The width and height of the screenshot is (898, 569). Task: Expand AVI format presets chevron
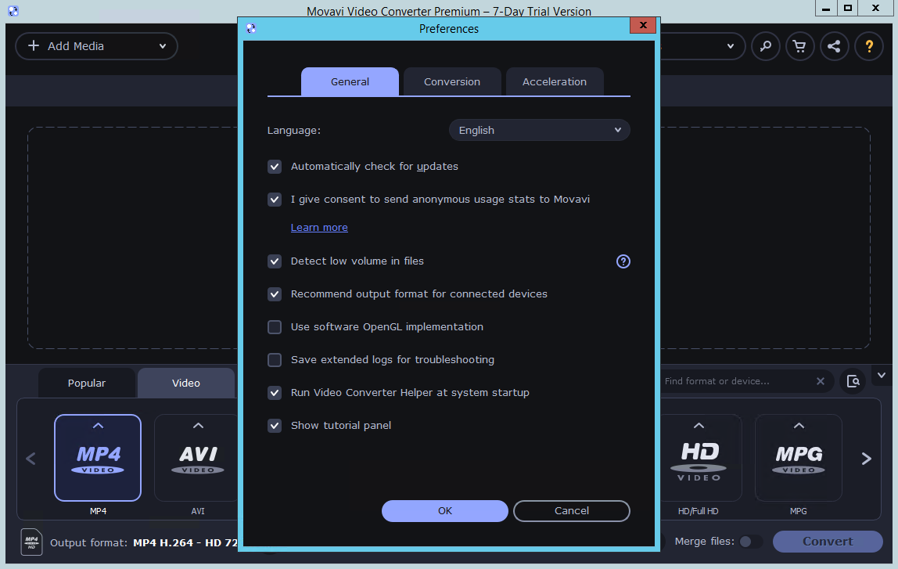point(198,426)
